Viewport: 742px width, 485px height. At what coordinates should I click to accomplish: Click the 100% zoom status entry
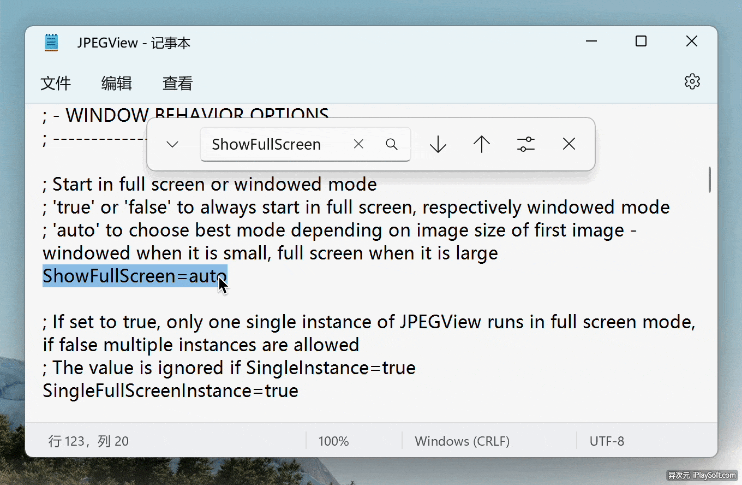333,441
